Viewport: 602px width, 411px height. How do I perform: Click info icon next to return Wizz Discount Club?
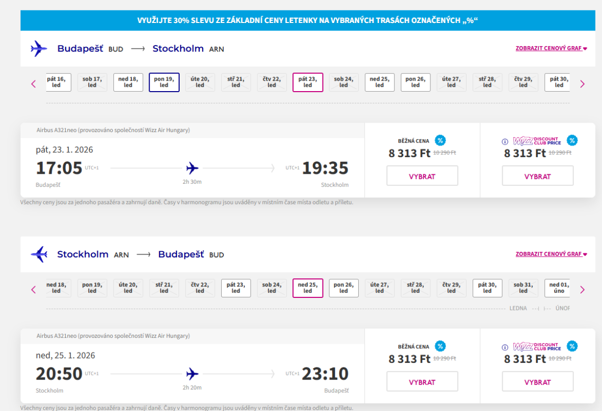click(505, 348)
